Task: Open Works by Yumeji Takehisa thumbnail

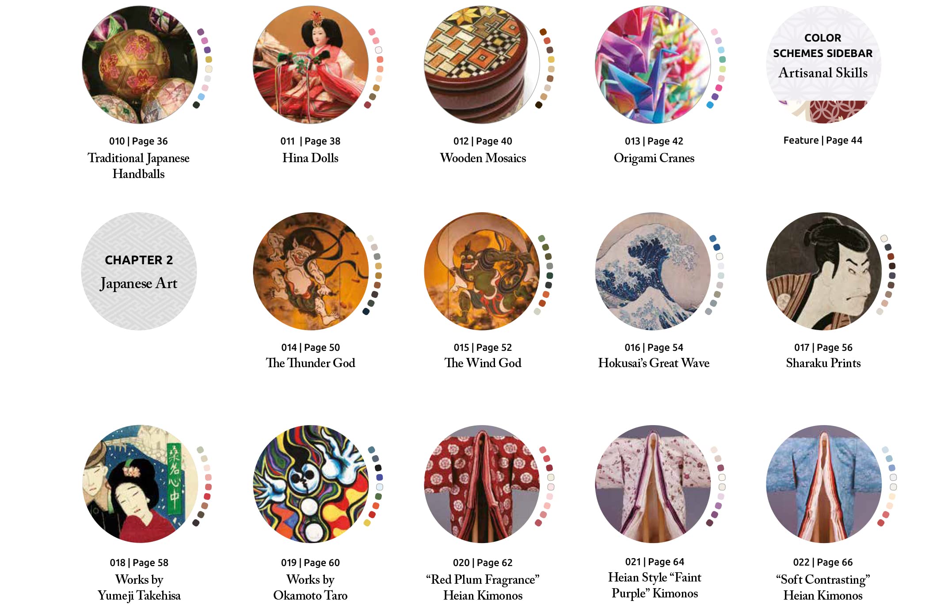Action: tap(140, 484)
